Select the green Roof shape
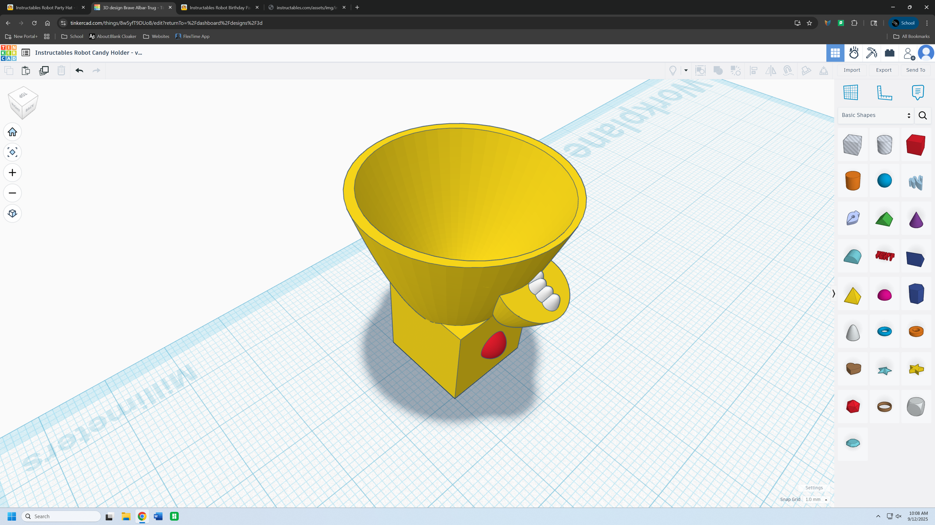 click(884, 219)
